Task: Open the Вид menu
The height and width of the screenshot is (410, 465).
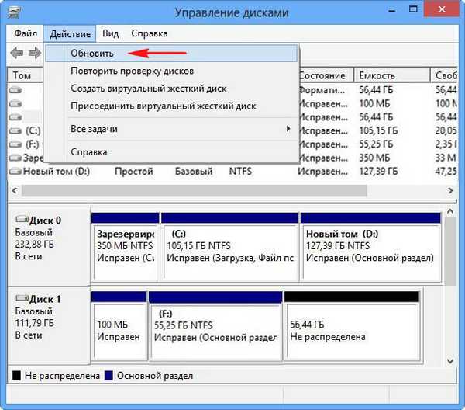Action: coord(110,34)
